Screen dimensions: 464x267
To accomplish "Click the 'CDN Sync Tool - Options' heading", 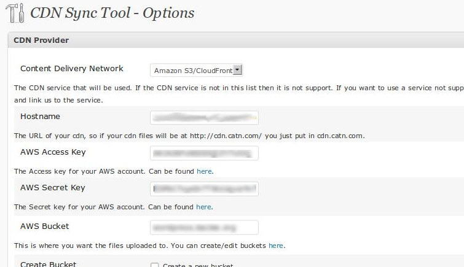I will (x=112, y=13).
